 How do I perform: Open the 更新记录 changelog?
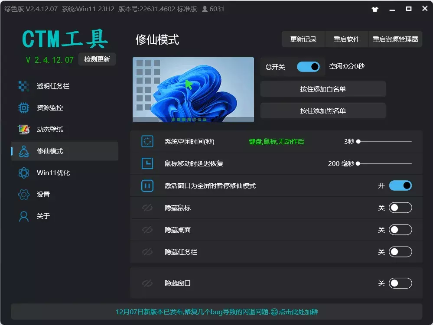303,39
